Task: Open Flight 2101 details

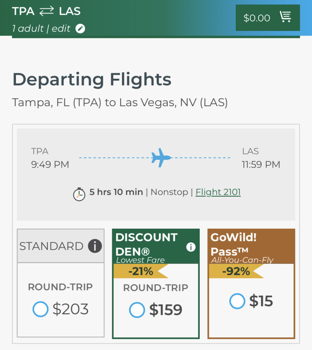Action: [x=218, y=191]
